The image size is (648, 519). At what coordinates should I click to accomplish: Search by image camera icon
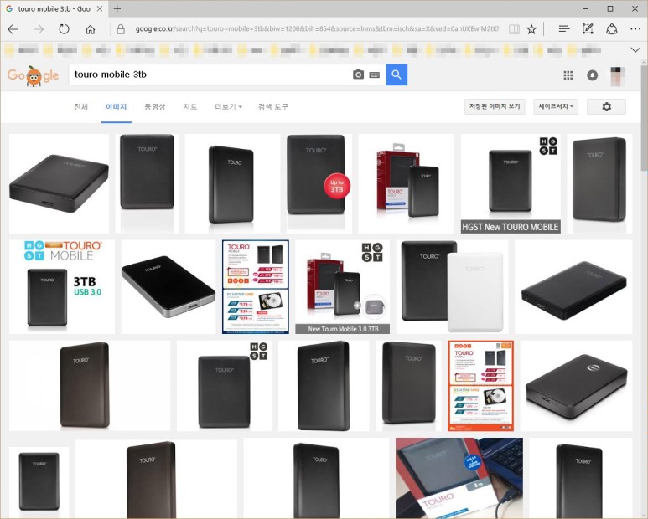coord(358,75)
